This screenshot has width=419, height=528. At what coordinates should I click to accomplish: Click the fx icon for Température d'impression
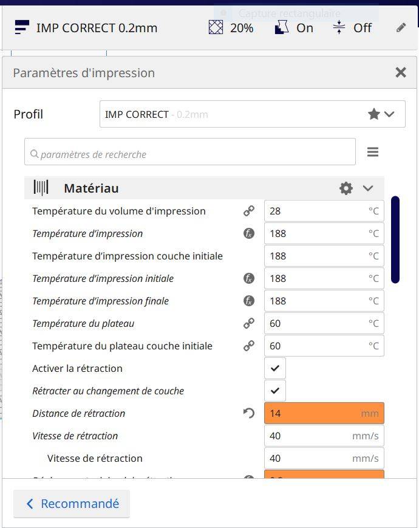pos(249,233)
